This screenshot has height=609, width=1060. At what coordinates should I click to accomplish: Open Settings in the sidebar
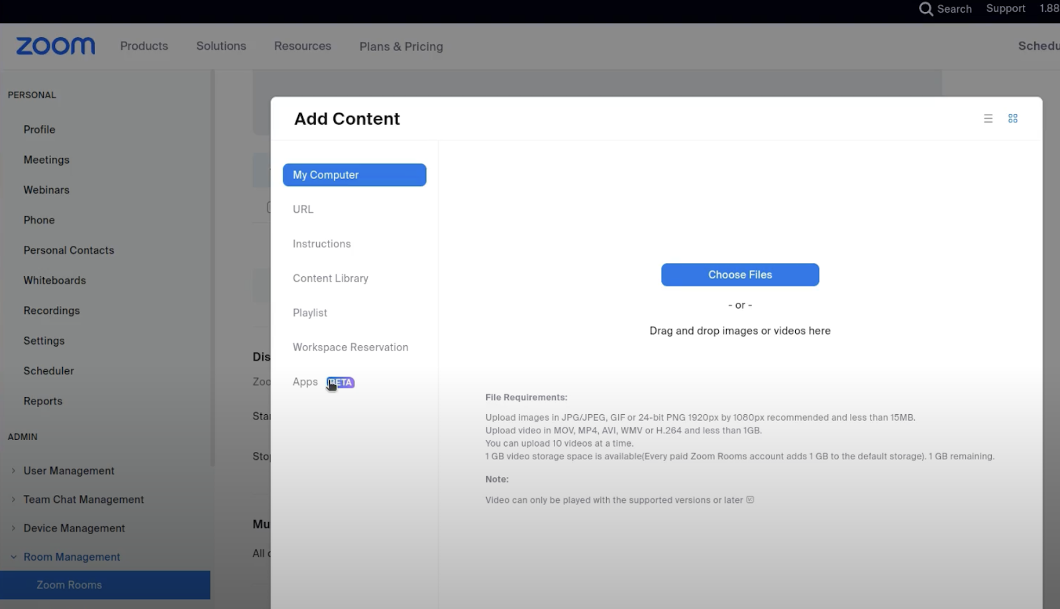tap(44, 341)
